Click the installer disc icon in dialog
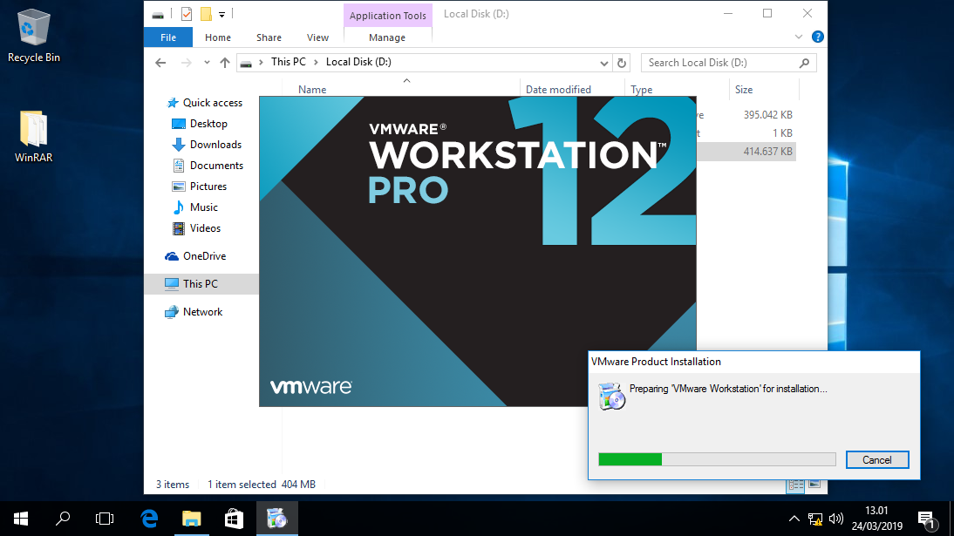The height and width of the screenshot is (536, 954). [x=611, y=397]
